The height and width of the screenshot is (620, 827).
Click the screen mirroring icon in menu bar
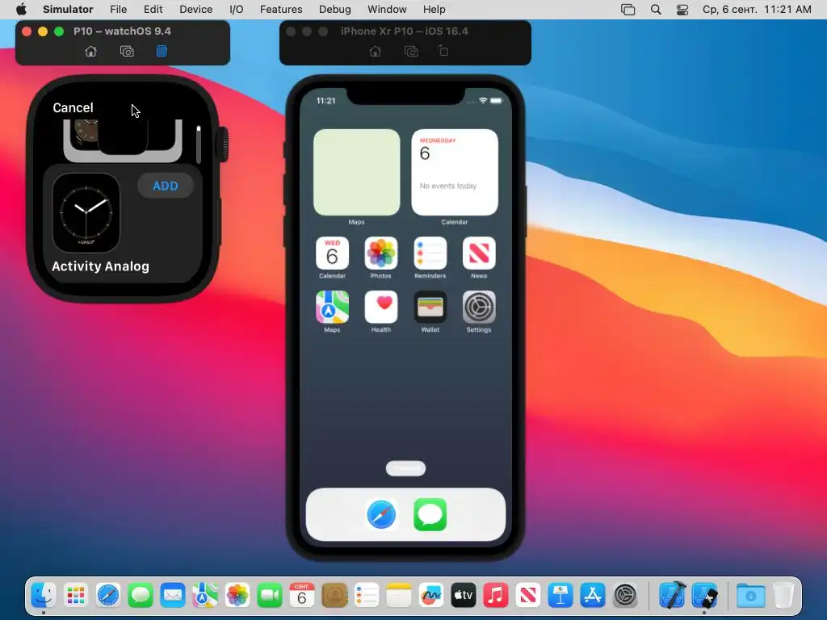(x=628, y=10)
